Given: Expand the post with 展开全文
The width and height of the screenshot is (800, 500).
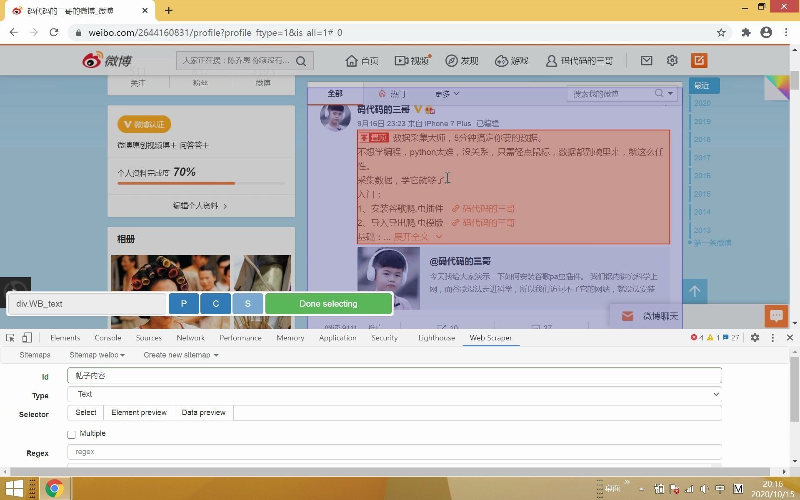Looking at the screenshot, I should pos(417,237).
